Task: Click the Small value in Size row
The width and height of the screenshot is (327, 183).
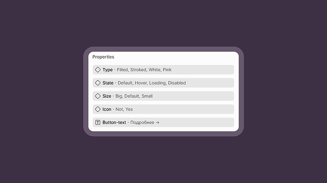Action: click(147, 96)
